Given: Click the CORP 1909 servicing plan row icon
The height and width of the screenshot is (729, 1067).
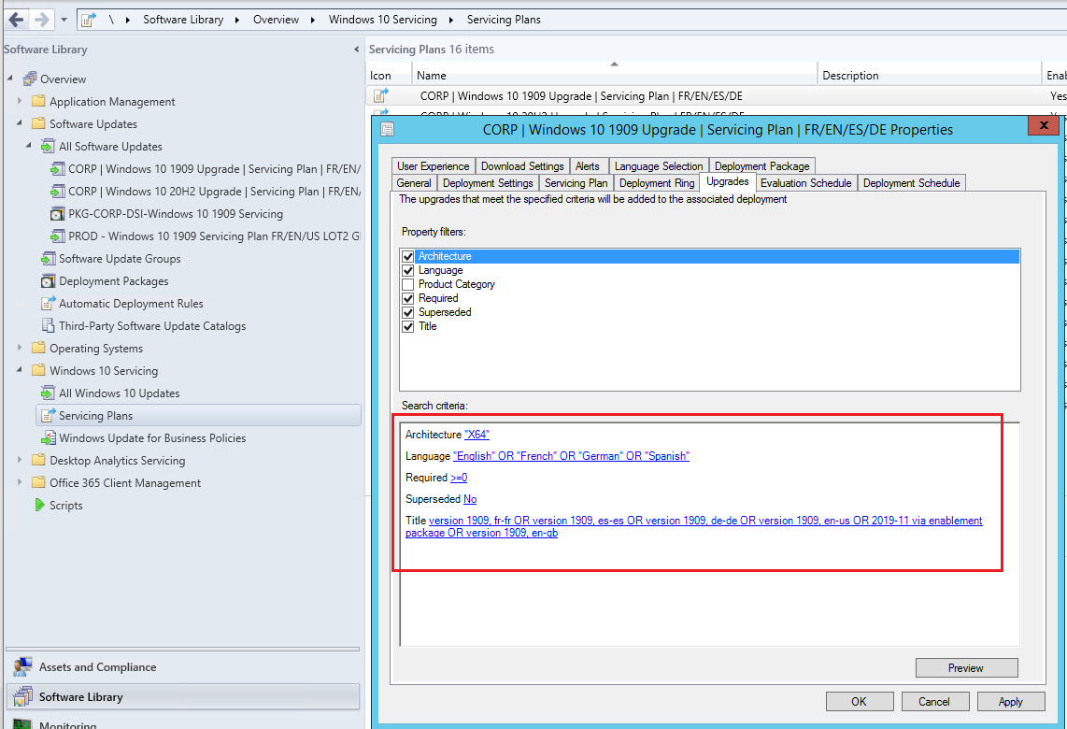Looking at the screenshot, I should 382,96.
